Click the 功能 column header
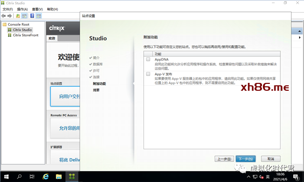 [216, 54]
